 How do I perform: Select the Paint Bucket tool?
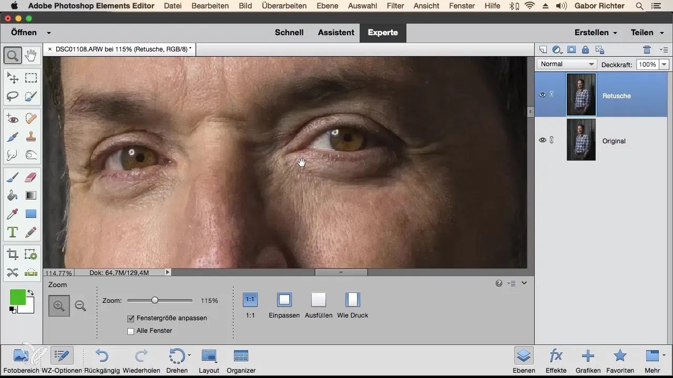point(13,196)
